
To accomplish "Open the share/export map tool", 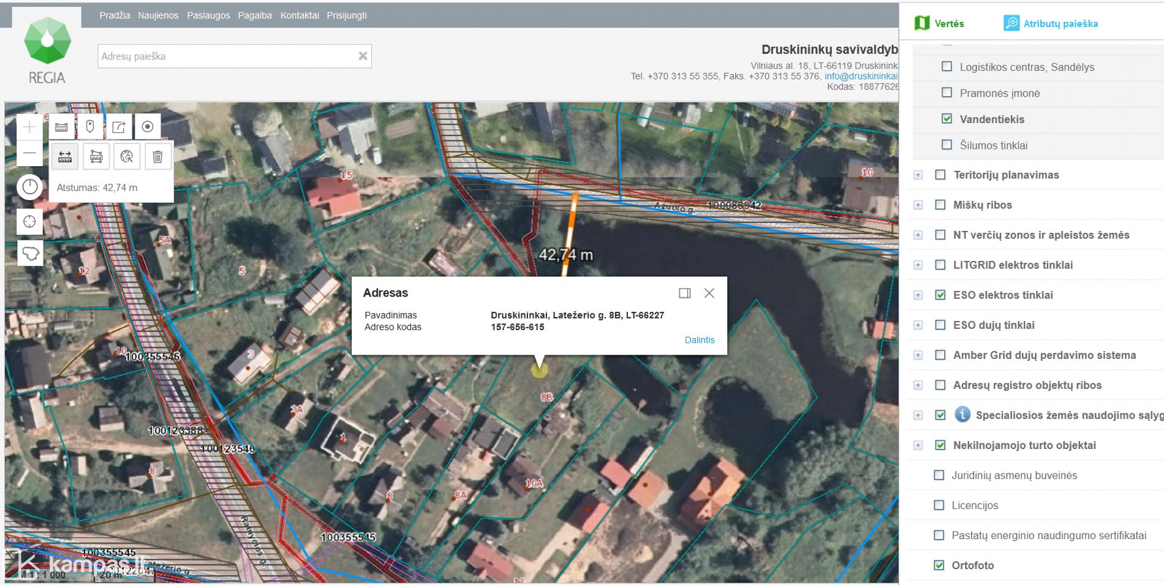I will click(x=119, y=127).
